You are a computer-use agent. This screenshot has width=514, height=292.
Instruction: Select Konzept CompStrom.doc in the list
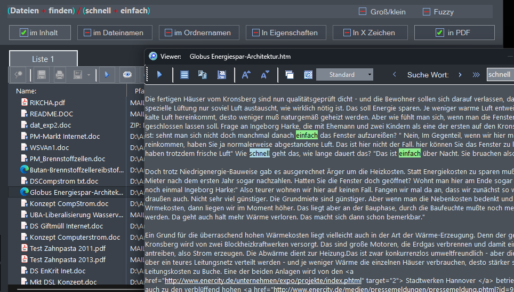(x=69, y=203)
